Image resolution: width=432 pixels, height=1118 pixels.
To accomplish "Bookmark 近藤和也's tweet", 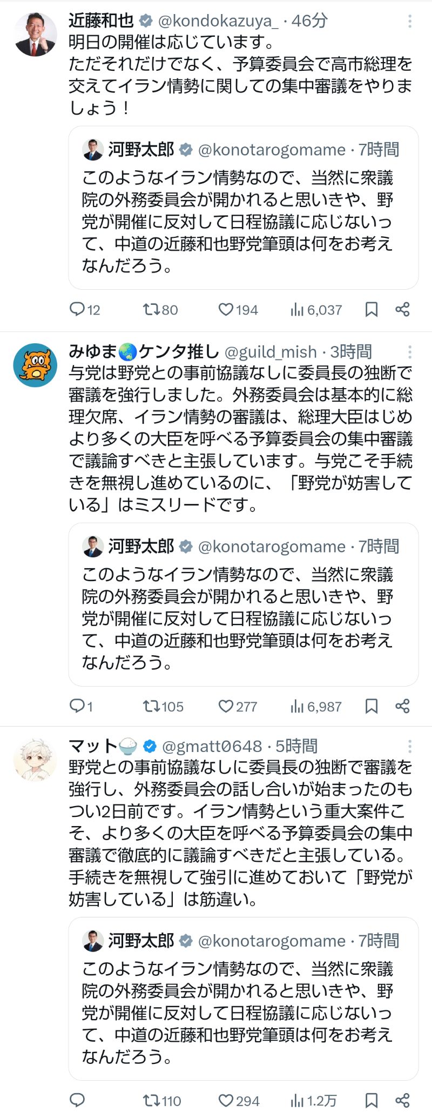I will click(372, 309).
